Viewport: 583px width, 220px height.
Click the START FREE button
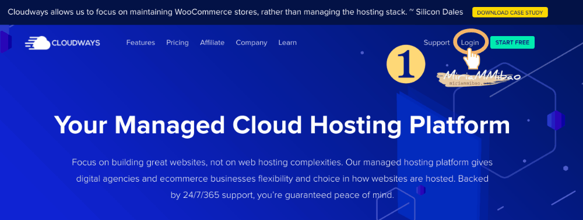(512, 42)
